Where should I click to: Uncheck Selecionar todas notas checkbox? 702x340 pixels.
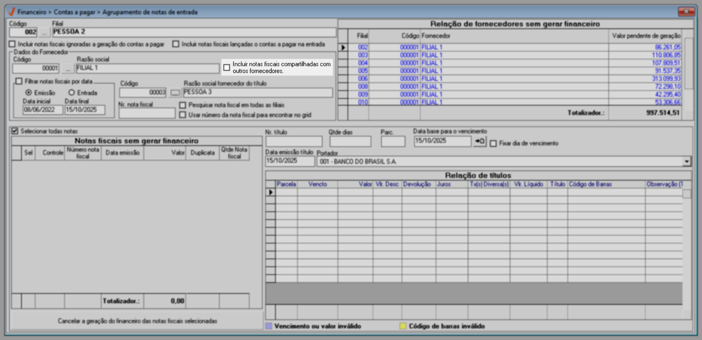pyautogui.click(x=15, y=131)
